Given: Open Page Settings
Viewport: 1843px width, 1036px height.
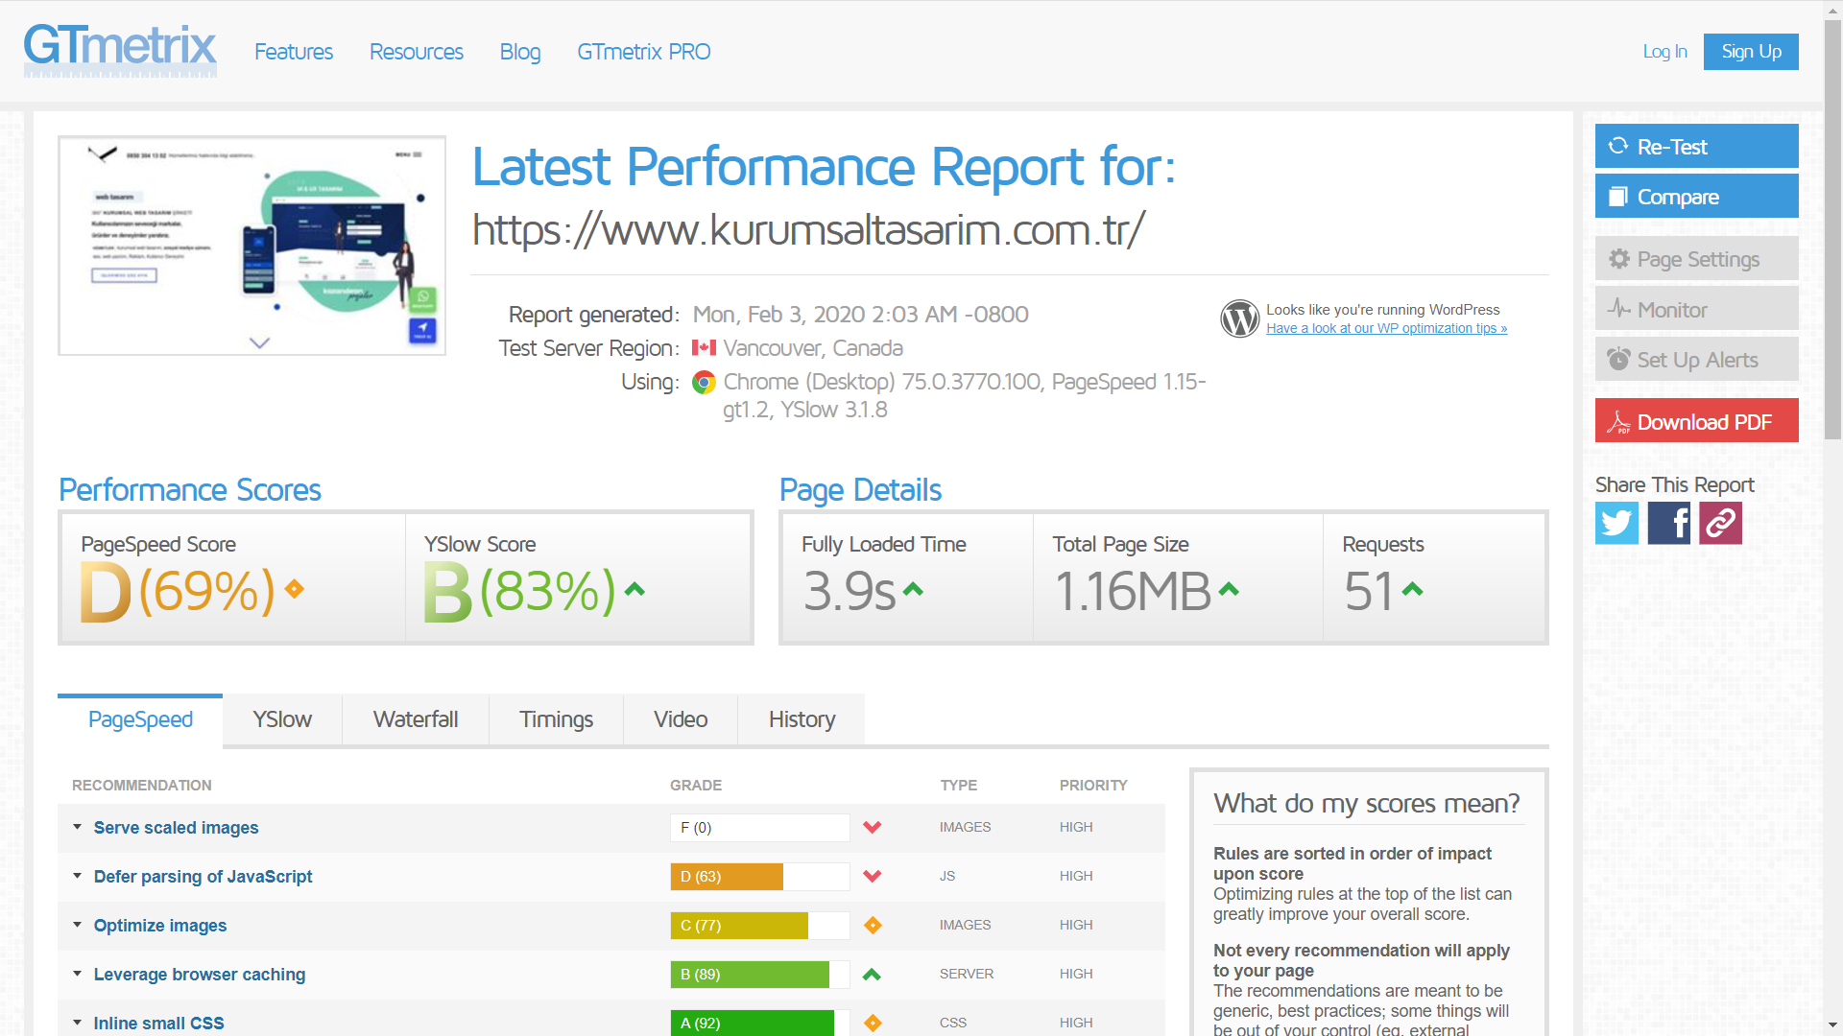Looking at the screenshot, I should [1696, 259].
